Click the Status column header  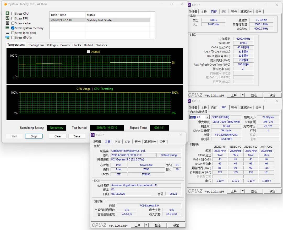(x=118, y=15)
